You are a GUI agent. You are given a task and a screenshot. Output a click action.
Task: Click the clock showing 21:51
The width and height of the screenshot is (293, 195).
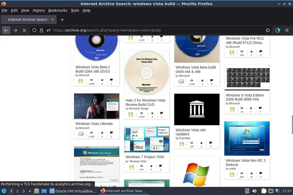287,191
